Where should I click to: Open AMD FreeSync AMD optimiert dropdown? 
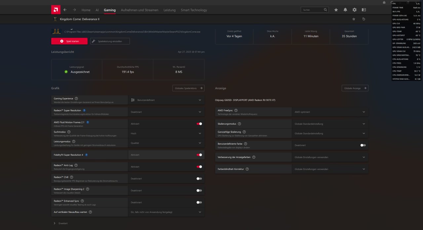point(330,112)
